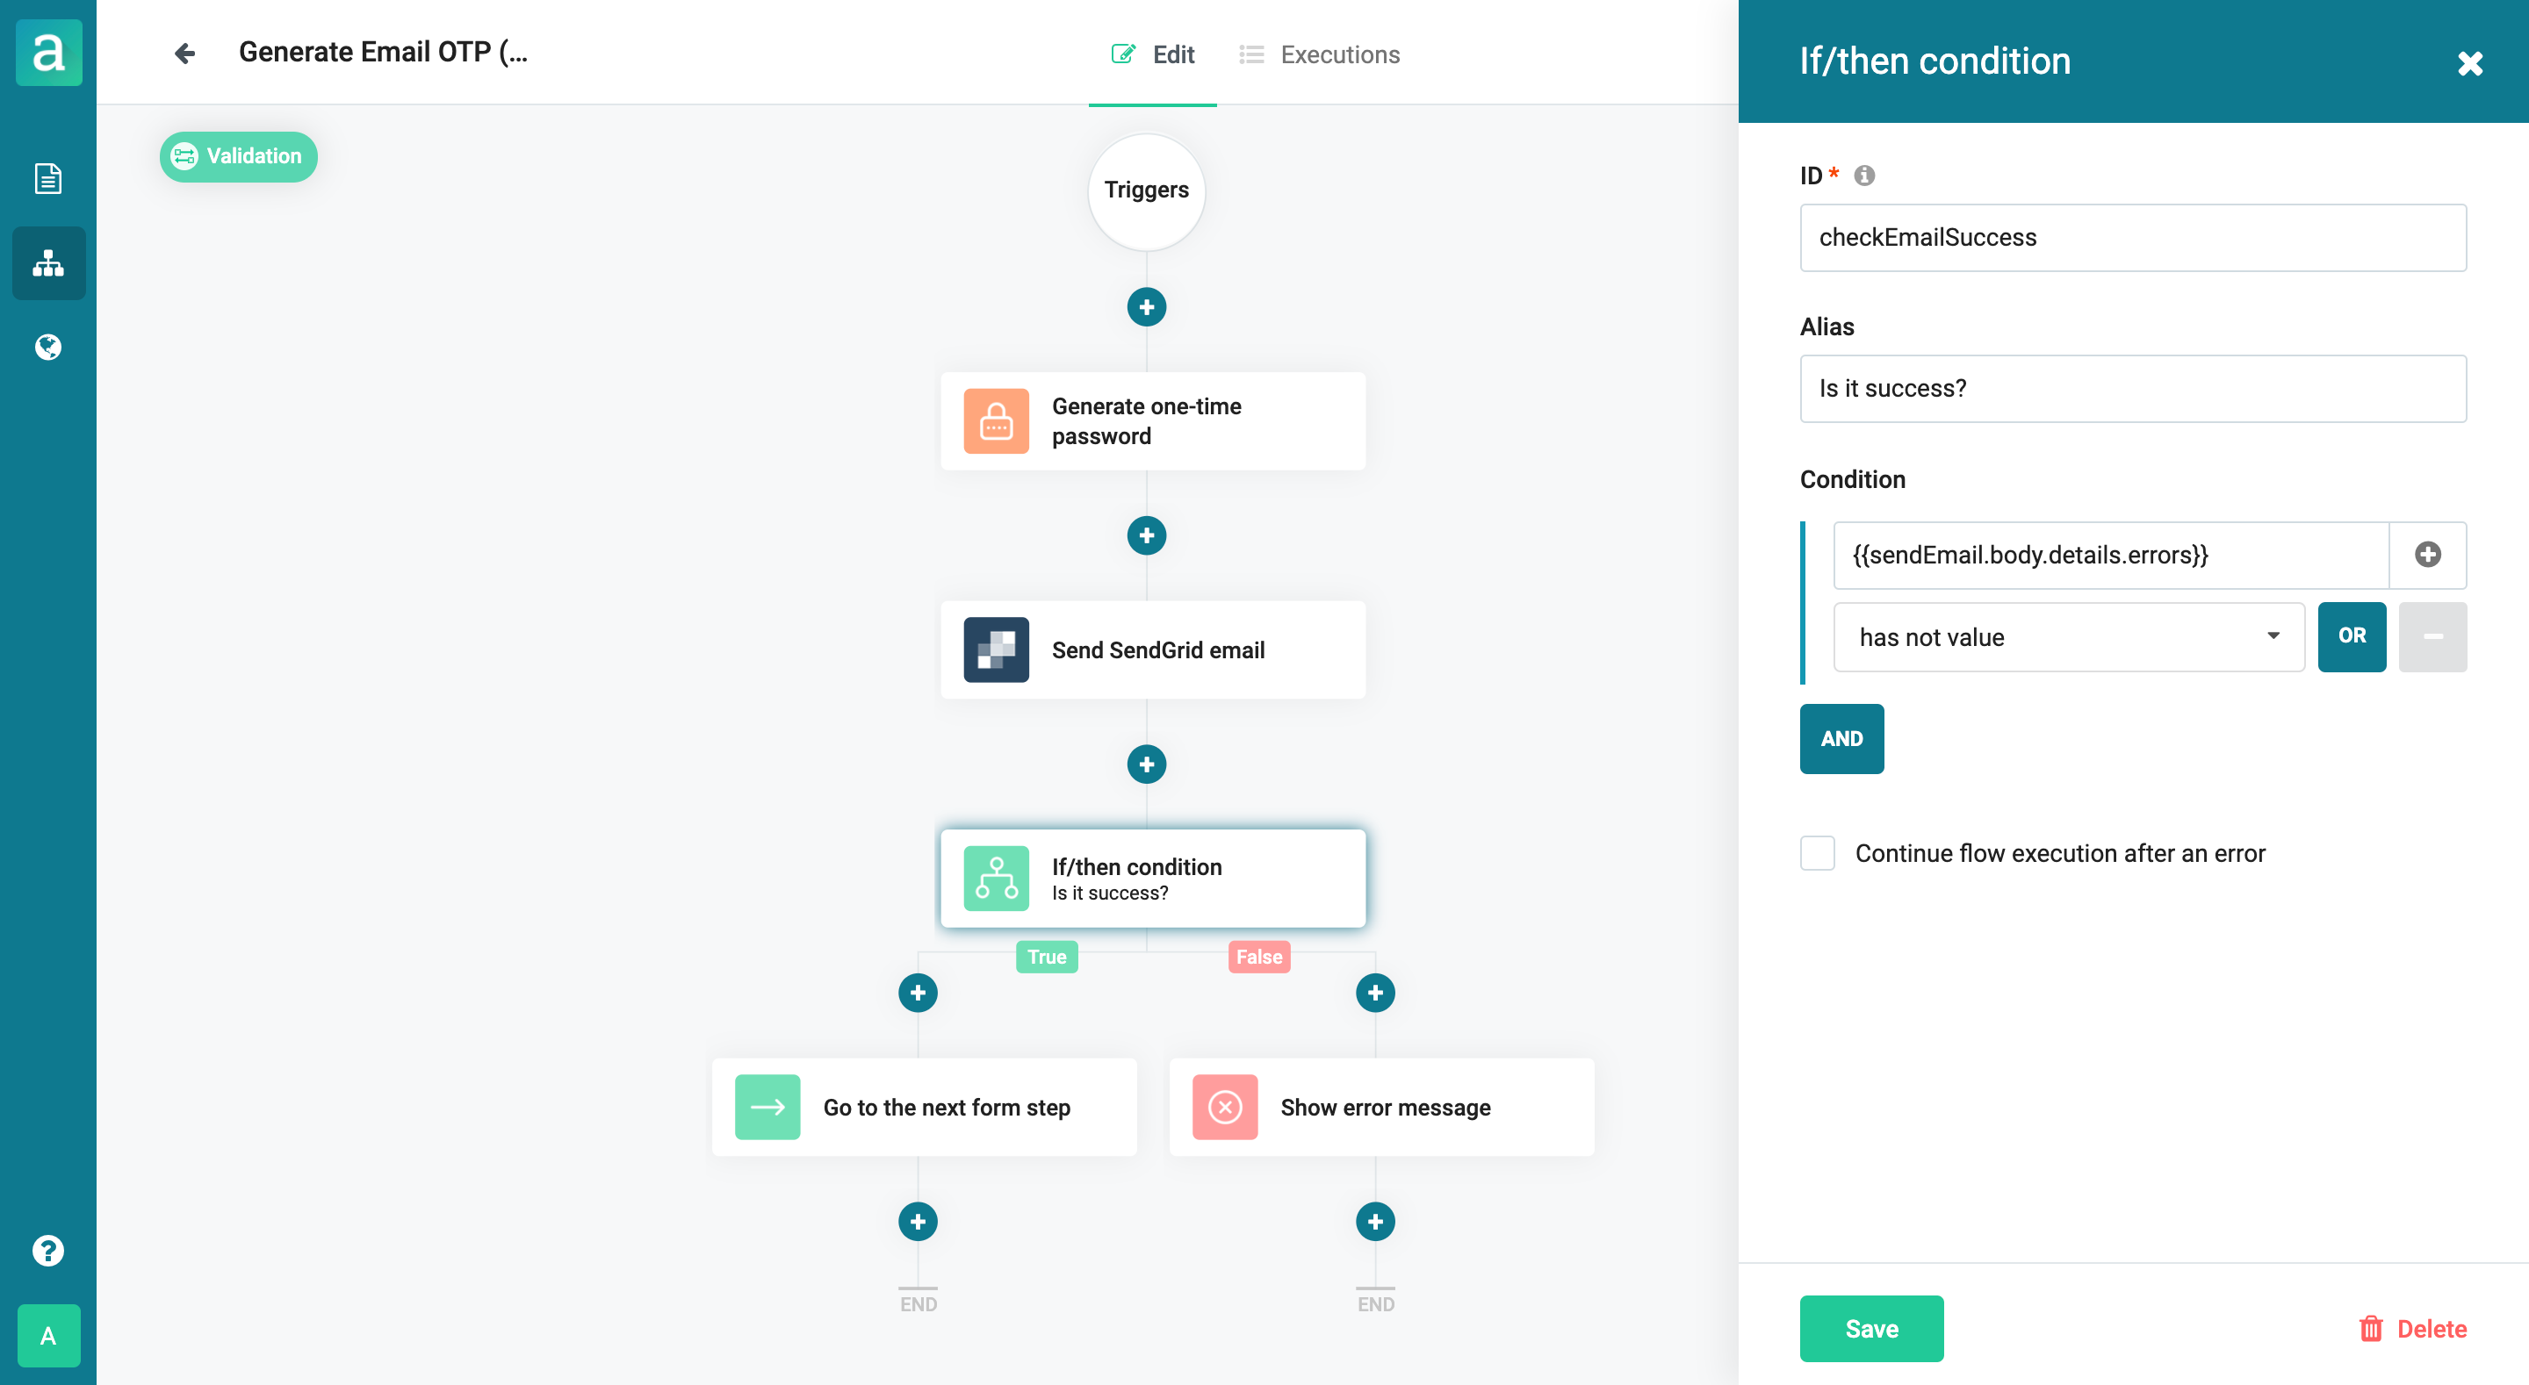Open the user avatar A
The width and height of the screenshot is (2529, 1385).
pos(48,1335)
